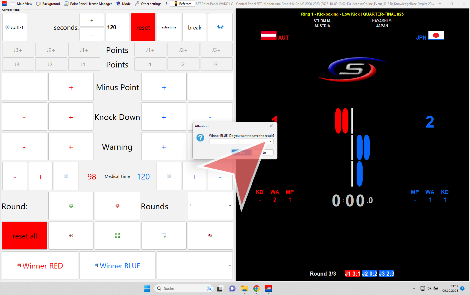Expand the dropdown next to Winner BLUE

click(230, 265)
